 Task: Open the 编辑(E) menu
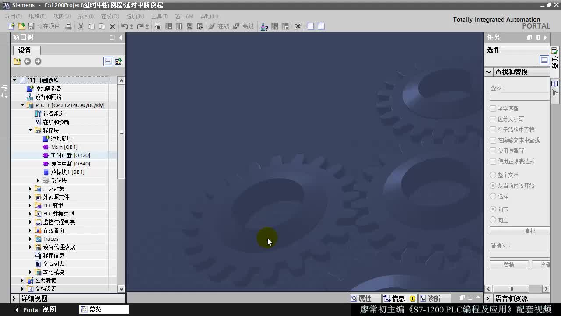pyautogui.click(x=38, y=16)
